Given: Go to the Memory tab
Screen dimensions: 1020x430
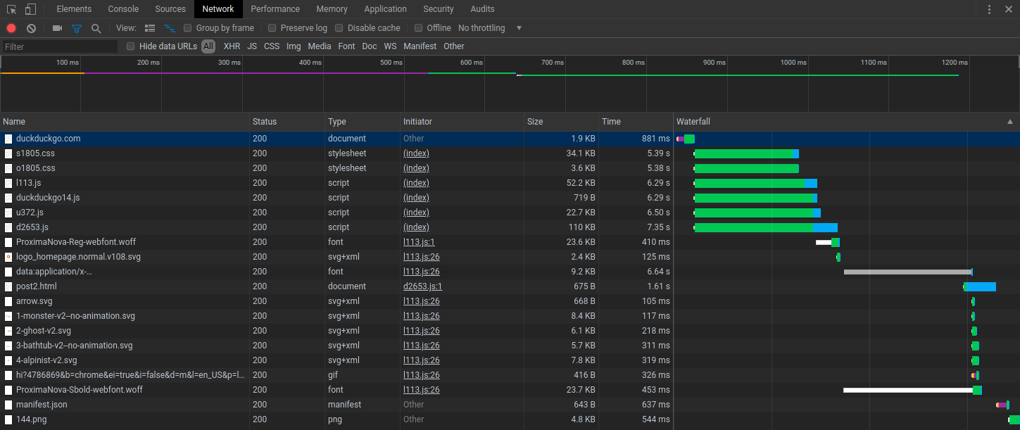Looking at the screenshot, I should pos(332,9).
